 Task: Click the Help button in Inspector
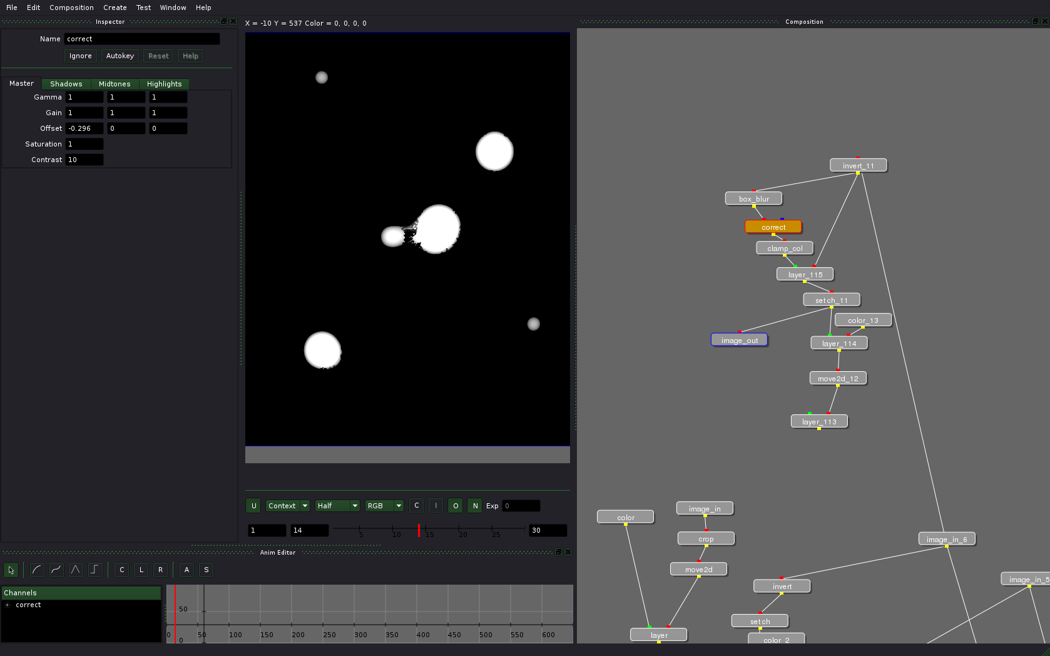(190, 56)
